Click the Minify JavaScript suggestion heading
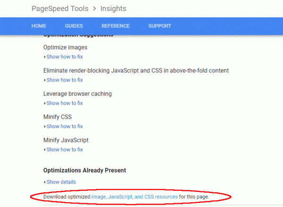This screenshot has height=207, width=283. [66, 140]
